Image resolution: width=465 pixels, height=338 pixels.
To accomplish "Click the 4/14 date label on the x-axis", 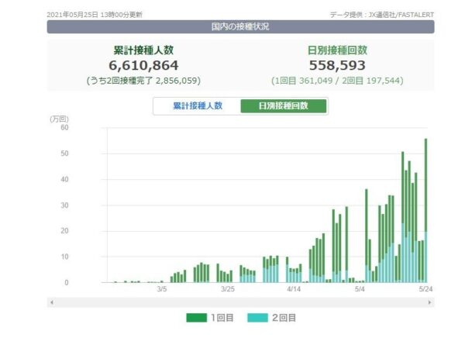I will pyautogui.click(x=294, y=289).
